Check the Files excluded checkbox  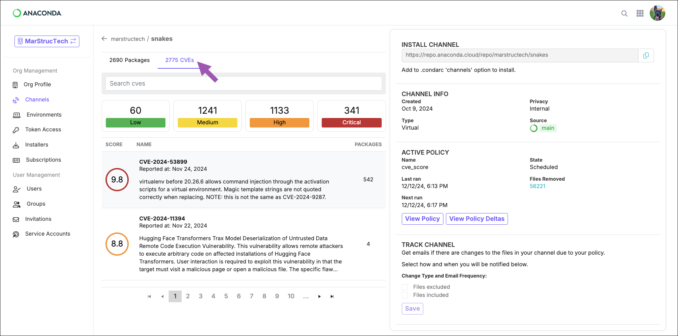[x=405, y=287]
